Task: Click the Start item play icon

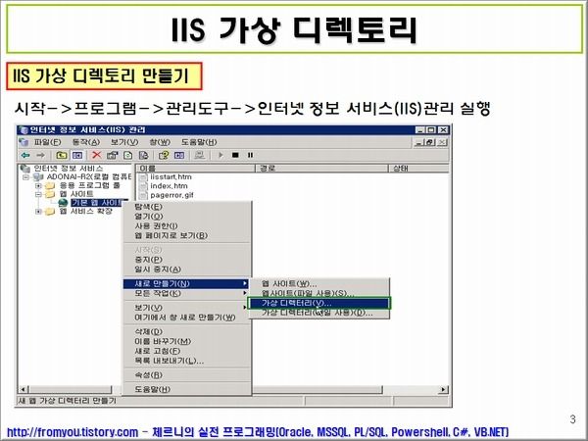Action: [x=220, y=155]
